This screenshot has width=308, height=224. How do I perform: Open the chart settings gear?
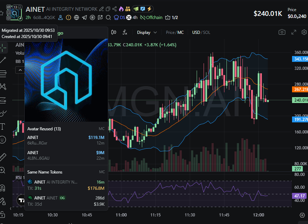[304, 32]
